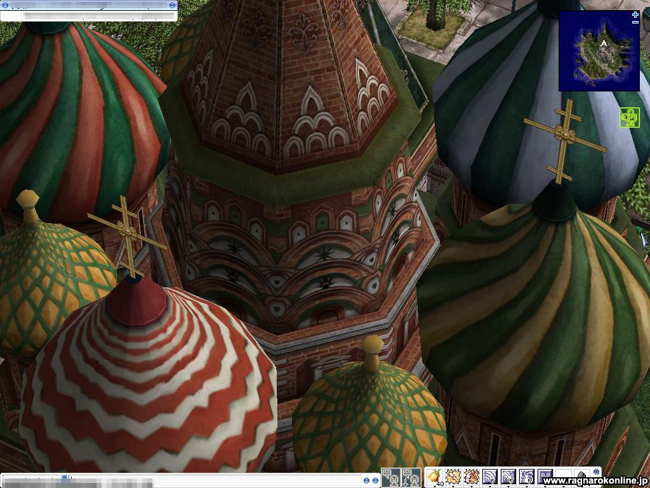Activate the second hotbar spiky burst skill

(453, 477)
